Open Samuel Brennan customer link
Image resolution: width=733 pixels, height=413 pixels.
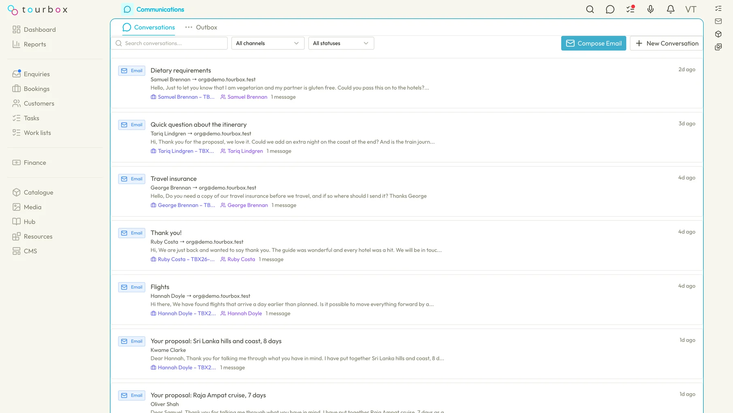244,97
